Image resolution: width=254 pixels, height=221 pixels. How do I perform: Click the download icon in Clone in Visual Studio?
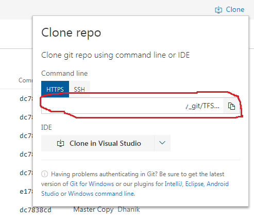[x=60, y=143]
